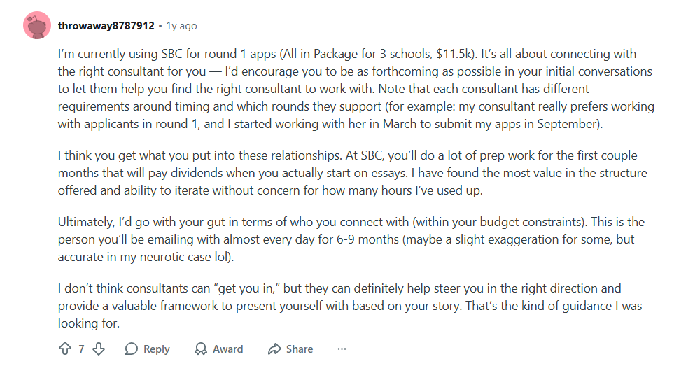Click the Award ribbon icon
679x371 pixels.
coord(201,349)
